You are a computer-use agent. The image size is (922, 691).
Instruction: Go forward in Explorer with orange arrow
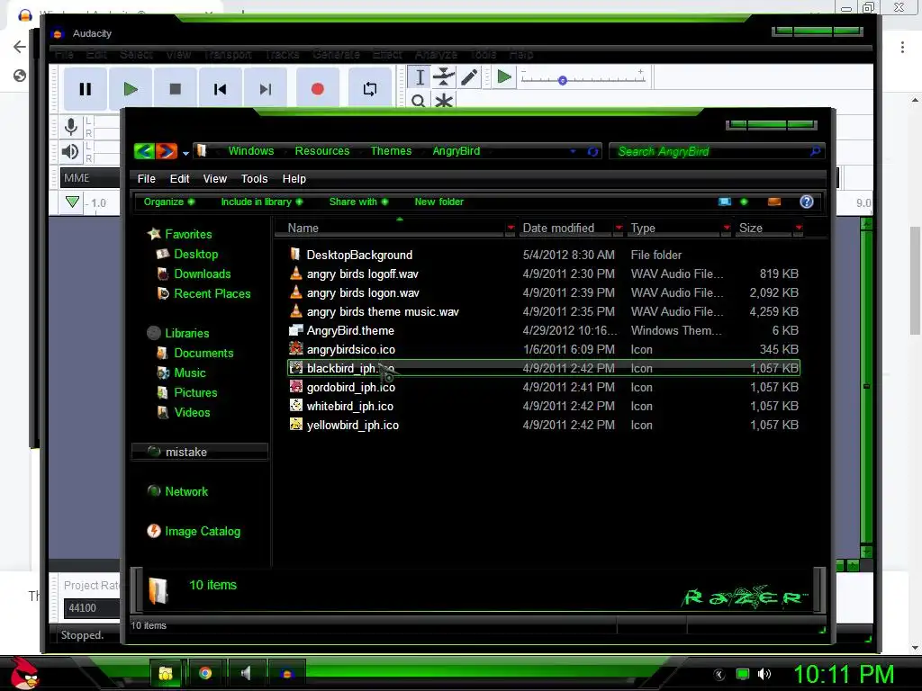(167, 151)
